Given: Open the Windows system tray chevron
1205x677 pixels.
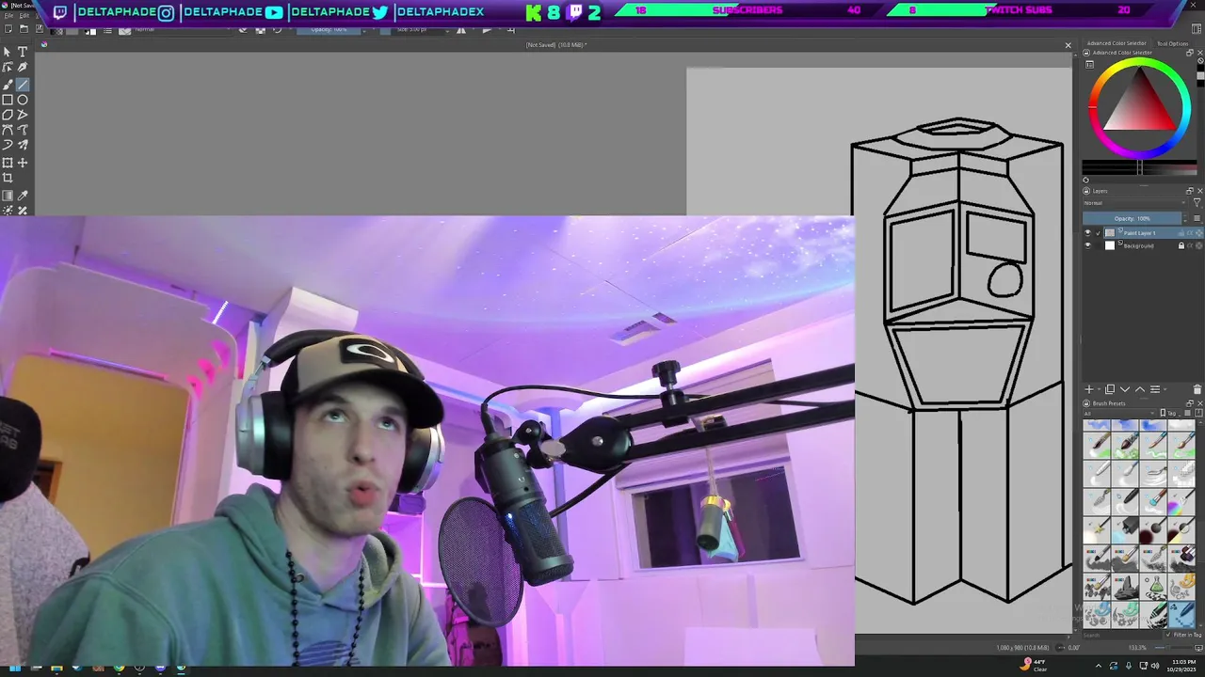Looking at the screenshot, I should [x=1099, y=666].
